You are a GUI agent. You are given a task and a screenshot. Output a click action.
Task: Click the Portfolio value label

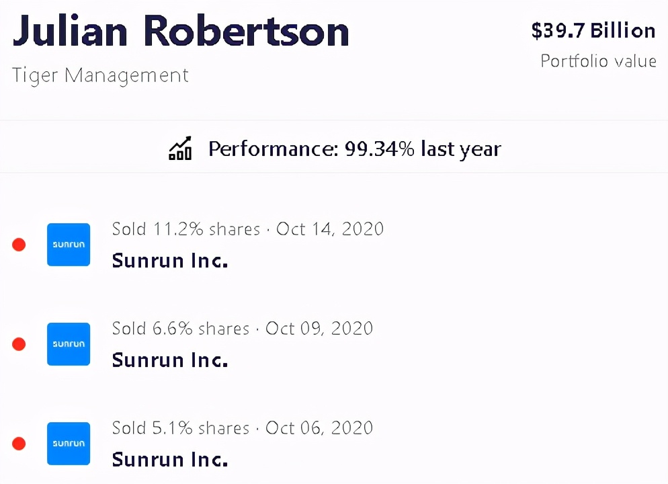click(x=598, y=61)
